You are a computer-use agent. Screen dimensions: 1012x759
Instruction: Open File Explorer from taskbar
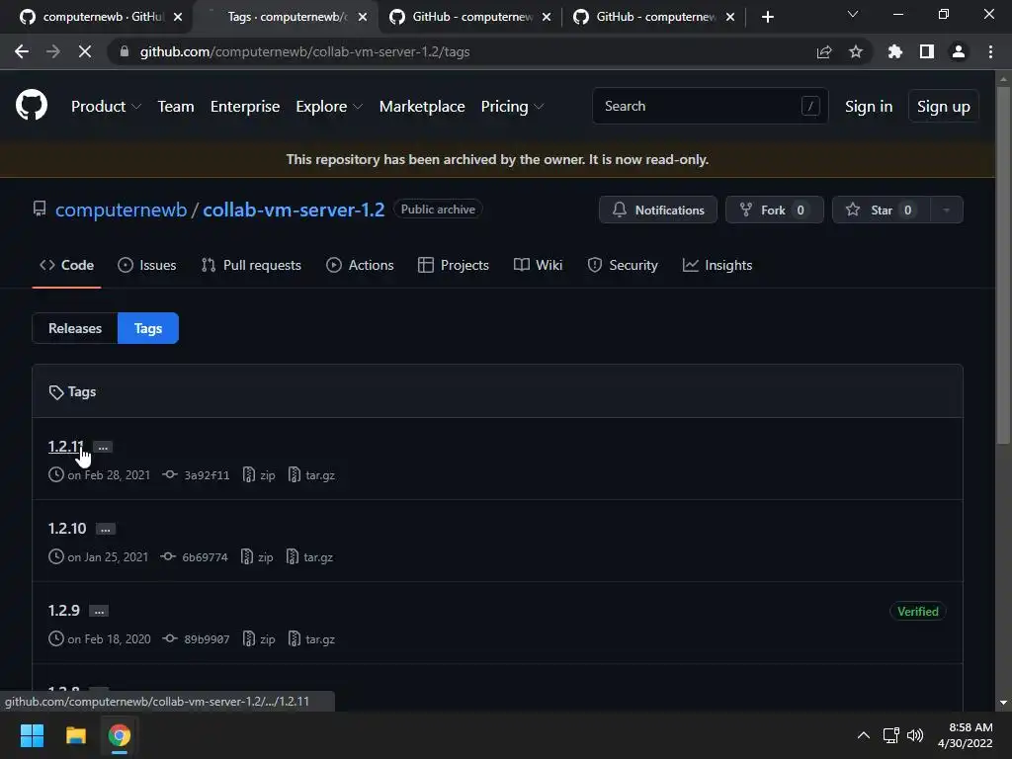click(76, 735)
